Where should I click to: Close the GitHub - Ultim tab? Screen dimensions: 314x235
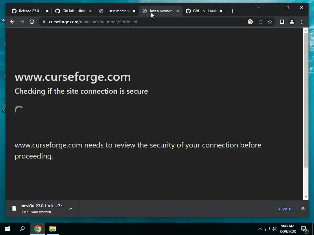(x=90, y=11)
